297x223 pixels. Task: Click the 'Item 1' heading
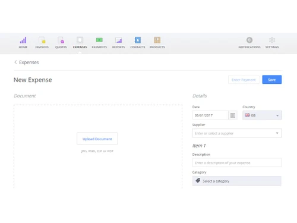tap(199, 146)
